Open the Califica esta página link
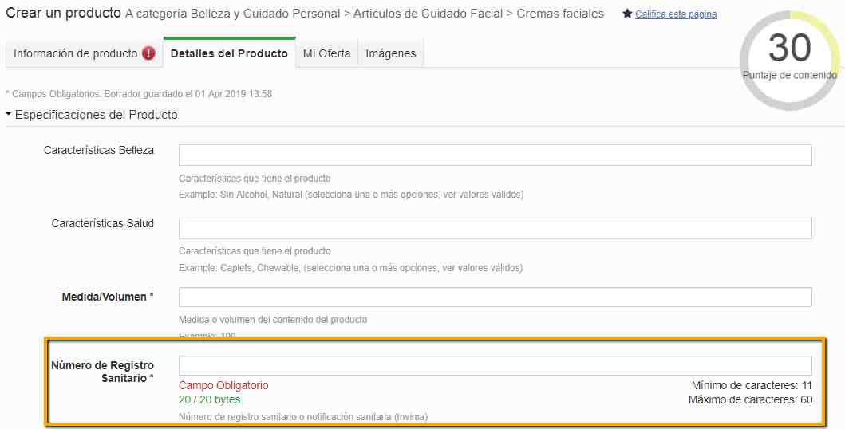The image size is (845, 429). coord(676,14)
